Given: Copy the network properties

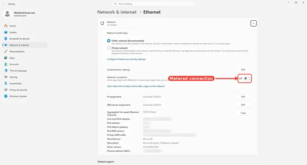Looking at the screenshot, I should (243, 113).
